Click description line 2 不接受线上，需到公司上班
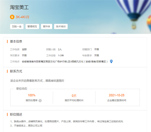 point(26,125)
